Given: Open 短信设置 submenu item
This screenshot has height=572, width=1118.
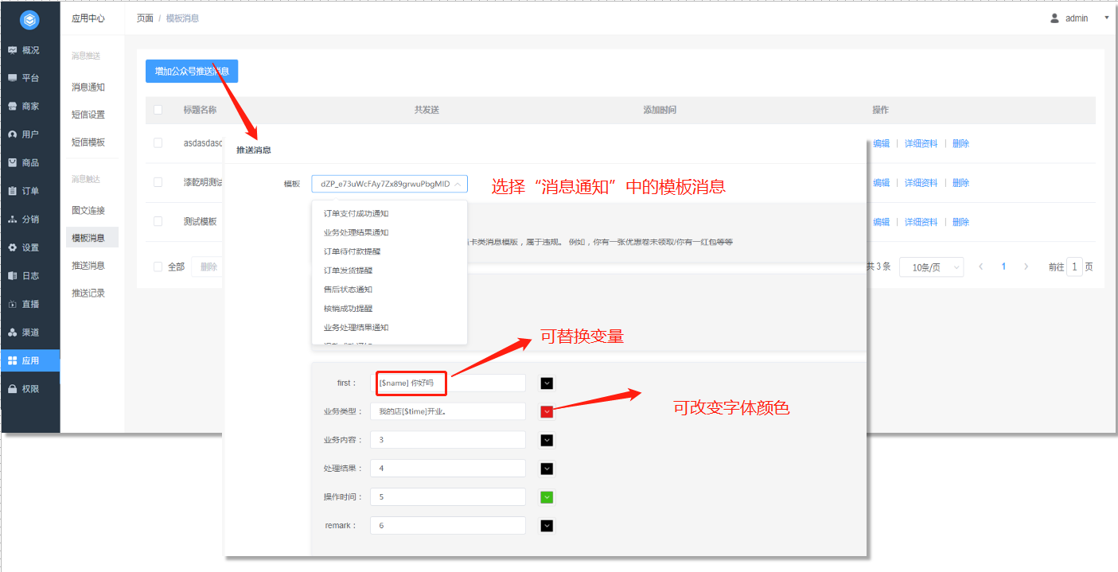Looking at the screenshot, I should (88, 115).
